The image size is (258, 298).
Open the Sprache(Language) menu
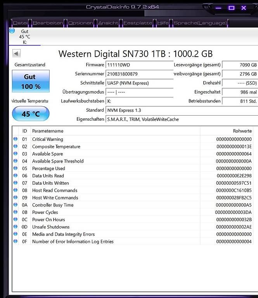[201, 23]
